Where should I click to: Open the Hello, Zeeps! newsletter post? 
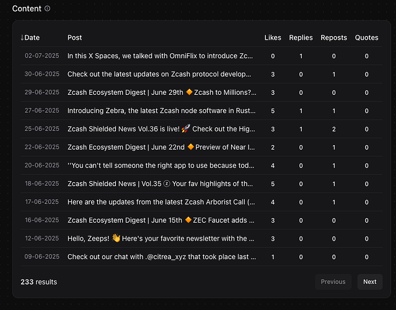160,239
